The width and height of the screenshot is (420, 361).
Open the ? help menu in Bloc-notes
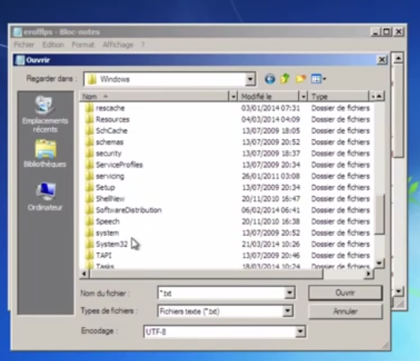(x=143, y=45)
